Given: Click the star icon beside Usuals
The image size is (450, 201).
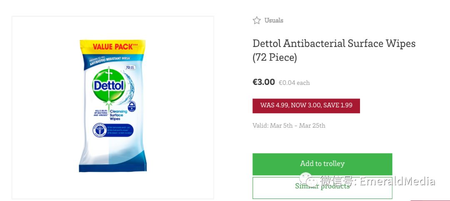Looking at the screenshot, I should 257,20.
